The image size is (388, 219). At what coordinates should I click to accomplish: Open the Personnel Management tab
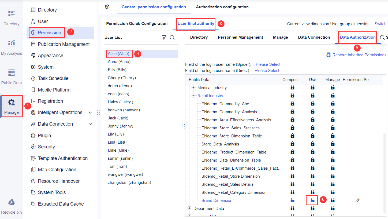pyautogui.click(x=240, y=37)
